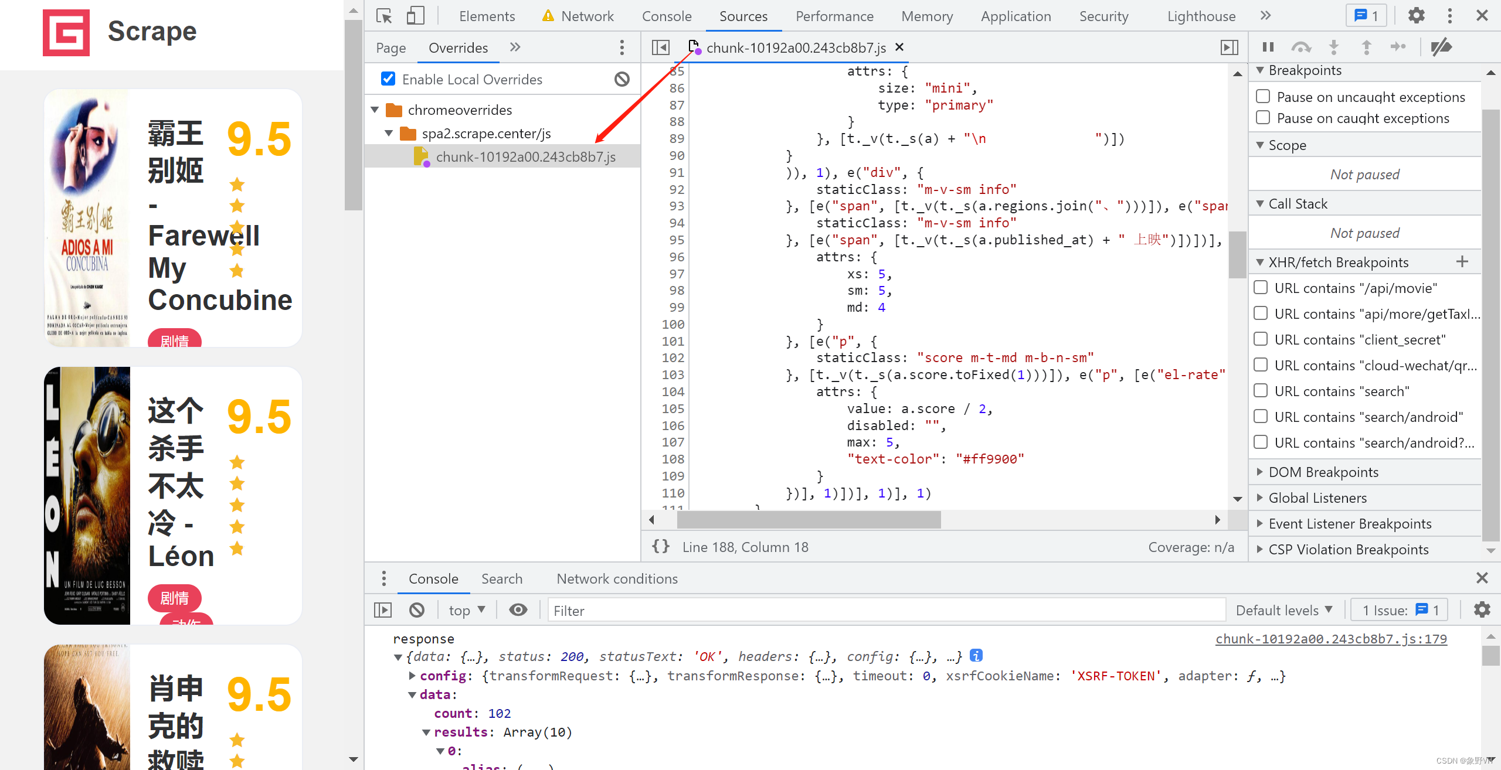Open the Default levels dropdown

click(1284, 610)
